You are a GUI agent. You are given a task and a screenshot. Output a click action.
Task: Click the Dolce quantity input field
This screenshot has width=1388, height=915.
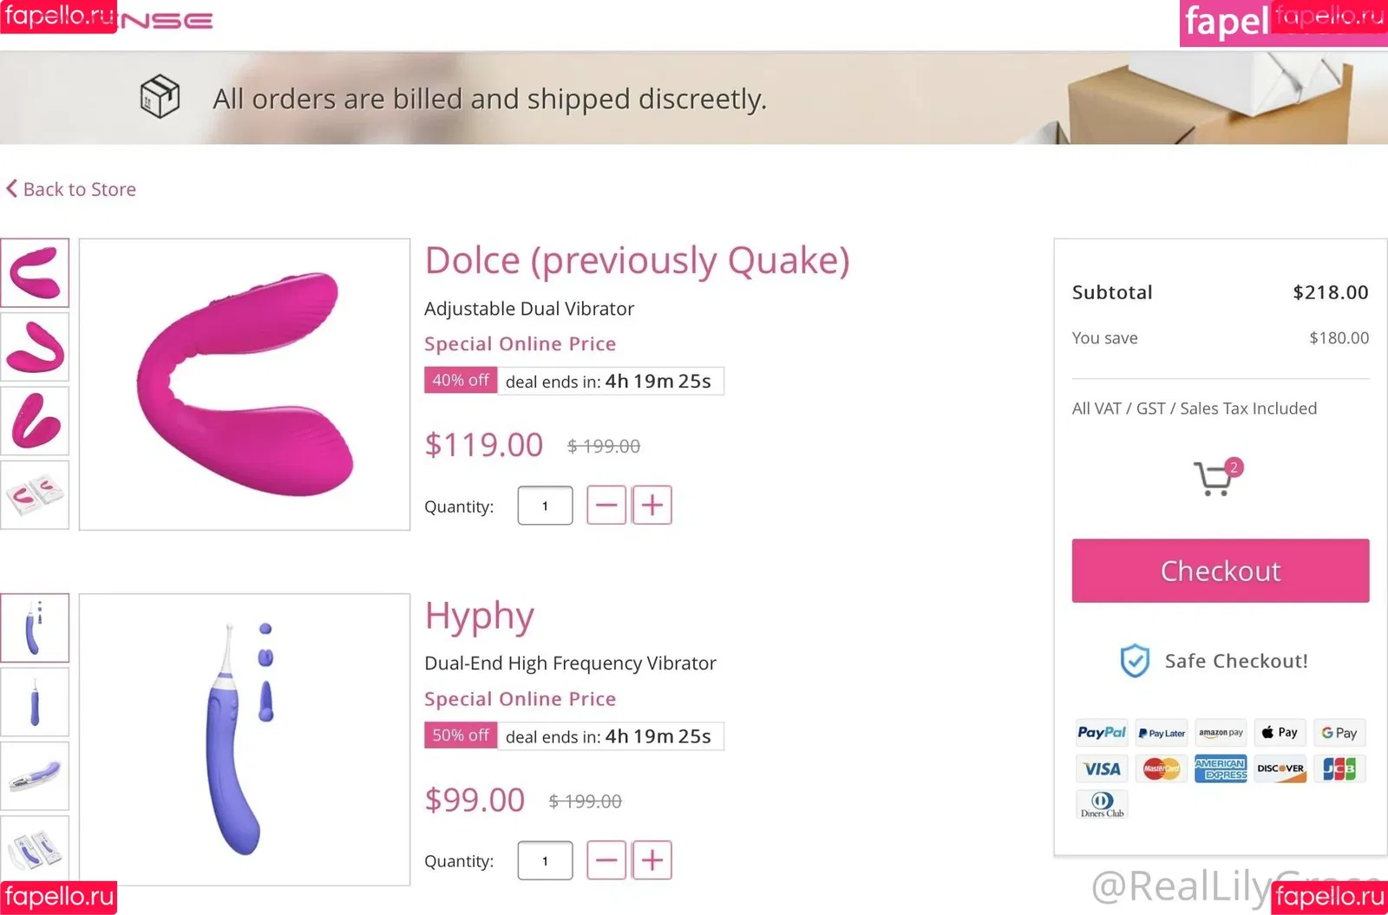[x=545, y=506]
